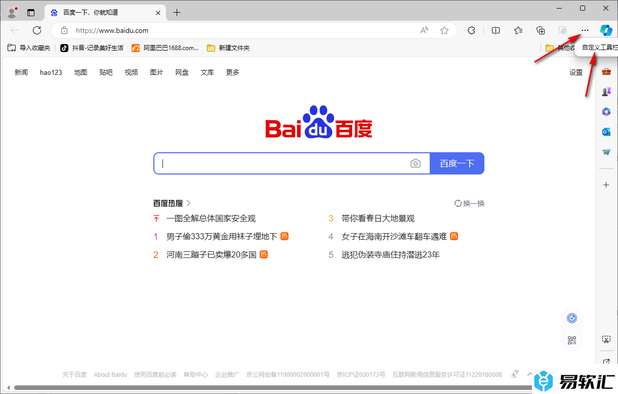Viewport: 618px width, 394px height.
Task: Open the Extensions puzzle icon
Action: pos(471,30)
